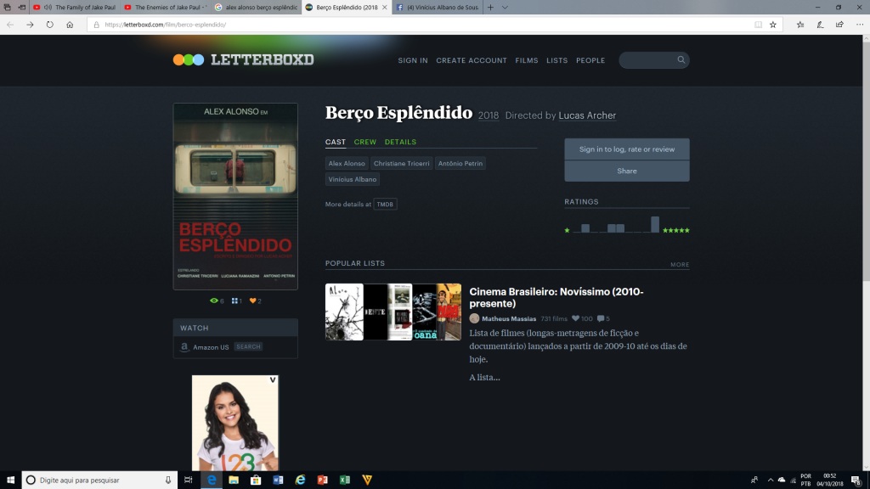The image size is (870, 489).
Task: Collapse the ad using its chevron
Action: point(272,380)
